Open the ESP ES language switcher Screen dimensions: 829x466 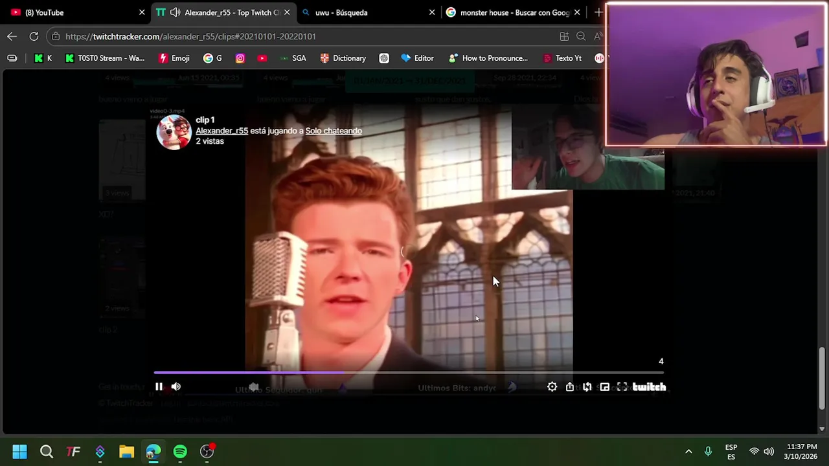point(731,452)
